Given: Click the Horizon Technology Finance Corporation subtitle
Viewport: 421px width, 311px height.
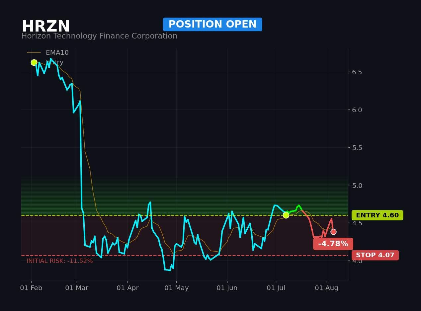Looking at the screenshot, I should click(x=99, y=36).
